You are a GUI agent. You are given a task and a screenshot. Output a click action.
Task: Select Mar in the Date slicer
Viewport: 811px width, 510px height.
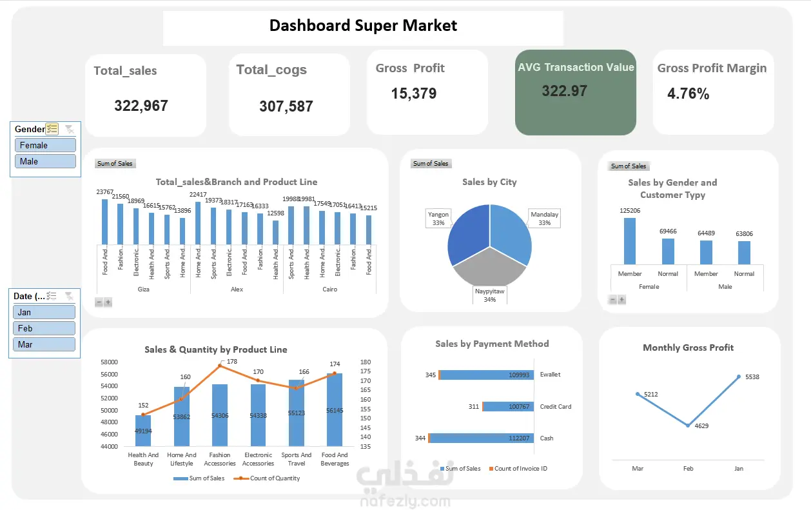[44, 344]
